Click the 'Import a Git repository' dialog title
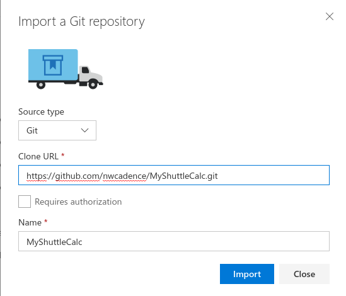This screenshot has height=296, width=346. pos(82,21)
